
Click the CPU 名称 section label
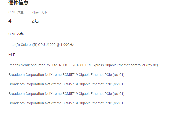click(16, 34)
